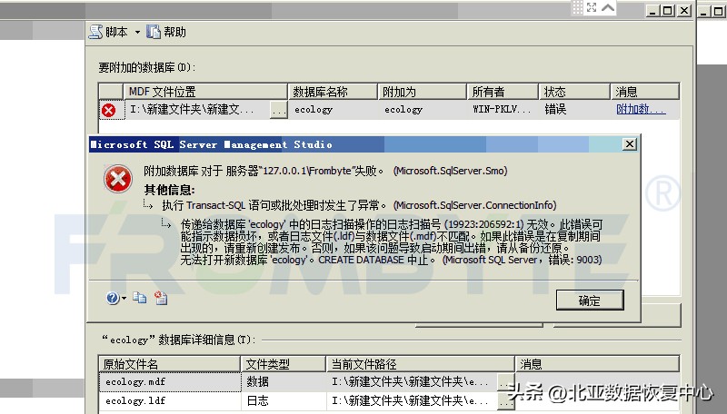
Task: Click the 原始文件名 column header
Action: pyautogui.click(x=170, y=364)
